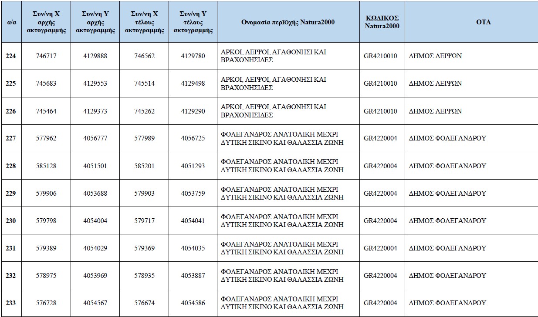Select GR4220004 code in row 232
The height and width of the screenshot is (317, 538).
[380, 276]
